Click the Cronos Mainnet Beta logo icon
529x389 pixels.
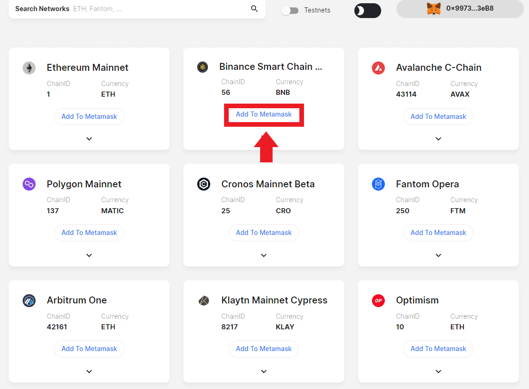point(204,184)
